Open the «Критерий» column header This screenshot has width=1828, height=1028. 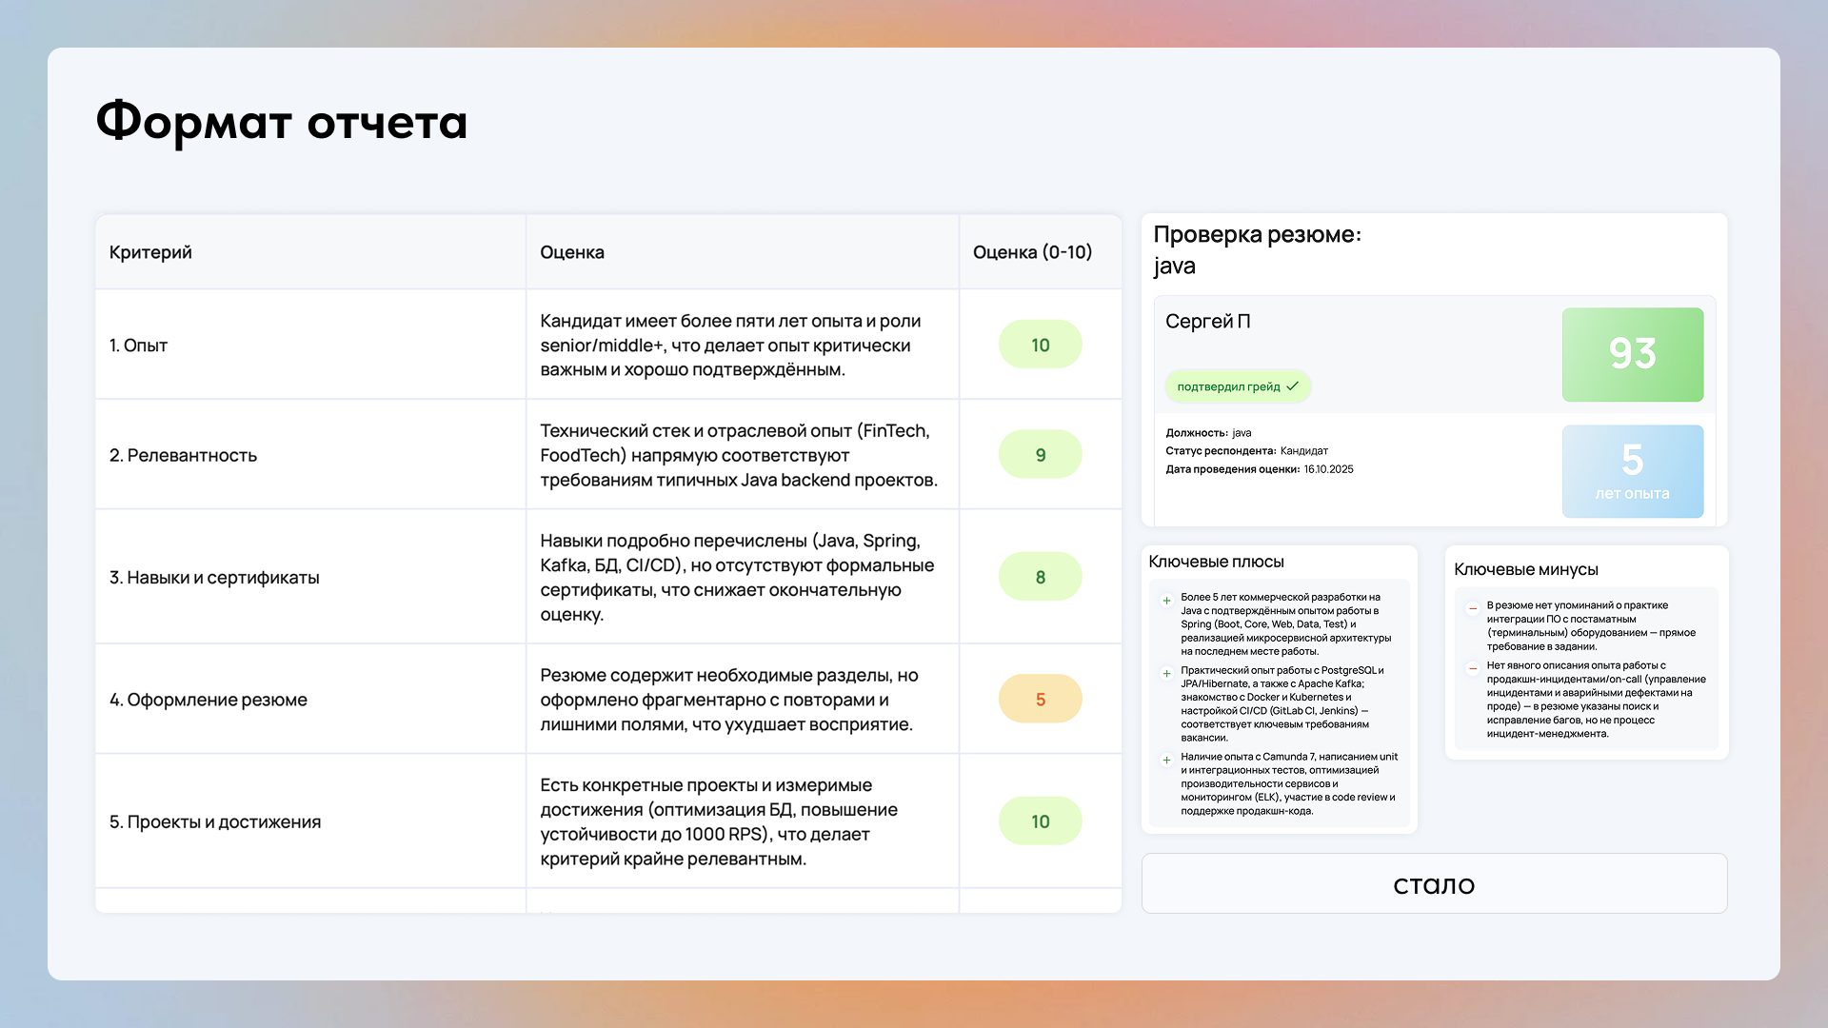pyautogui.click(x=149, y=252)
